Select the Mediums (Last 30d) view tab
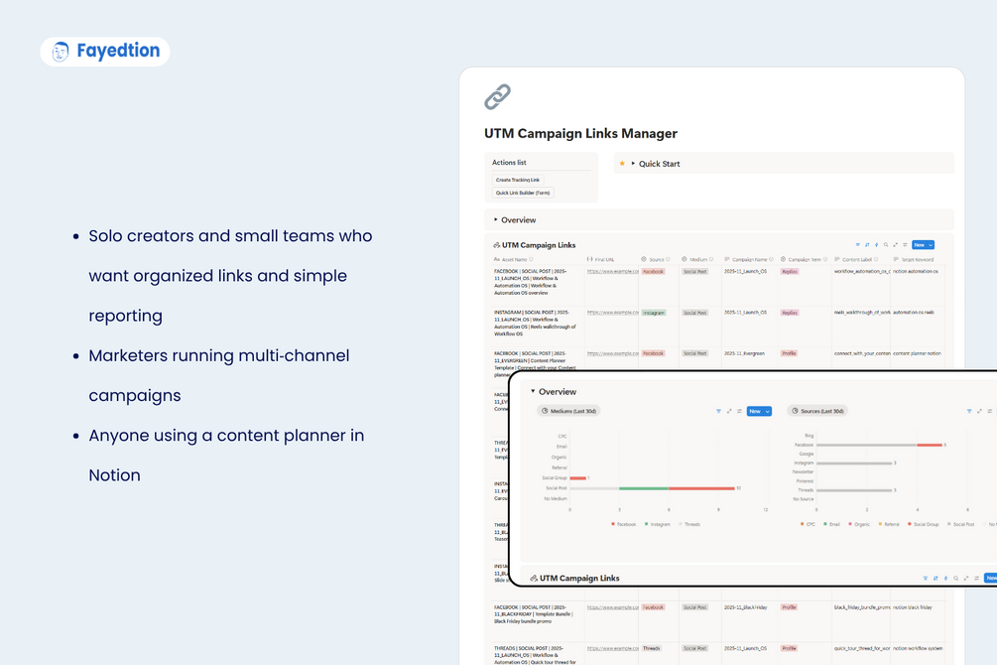Viewport: 997px width, 665px height. tap(568, 411)
